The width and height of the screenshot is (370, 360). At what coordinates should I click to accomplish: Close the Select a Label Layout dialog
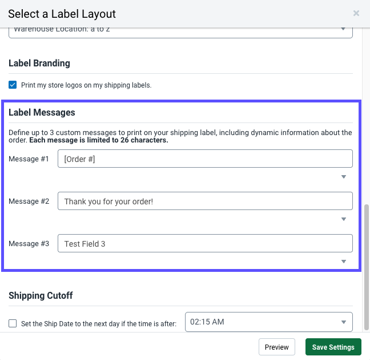click(356, 13)
